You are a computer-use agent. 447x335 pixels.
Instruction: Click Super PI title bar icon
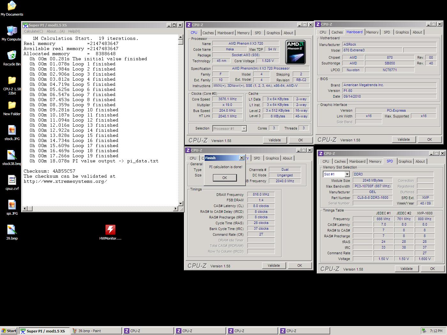pyautogui.click(x=25, y=25)
